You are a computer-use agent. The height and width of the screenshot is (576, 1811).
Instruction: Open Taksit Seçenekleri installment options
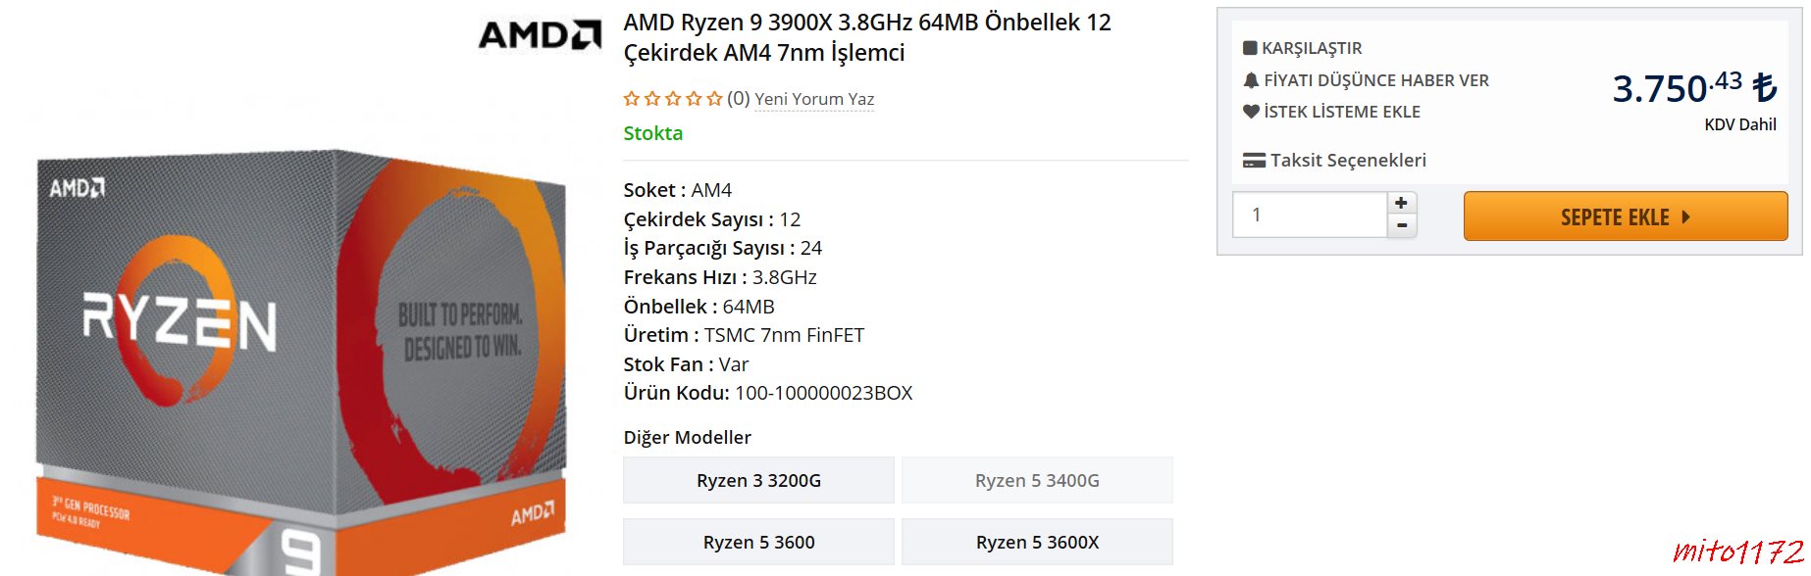point(1348,161)
